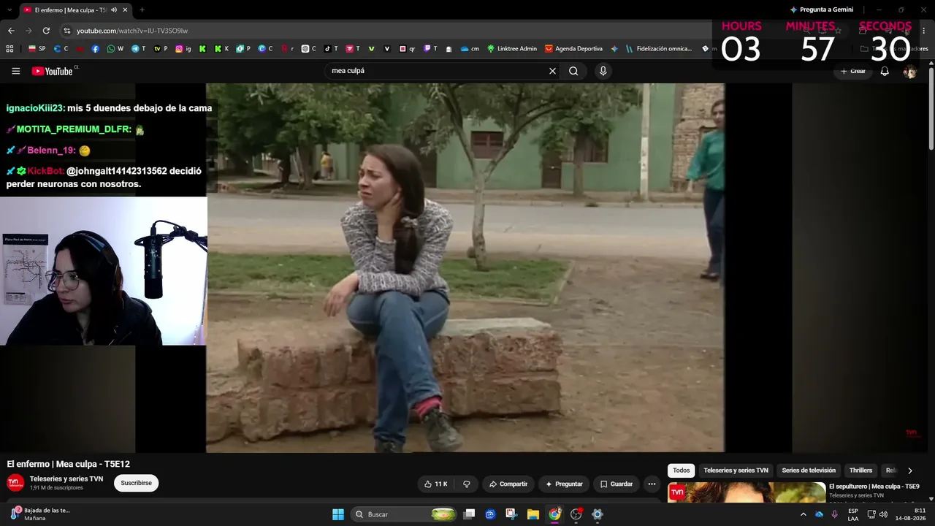Open the 'cm' cloud bookmark

tap(470, 49)
